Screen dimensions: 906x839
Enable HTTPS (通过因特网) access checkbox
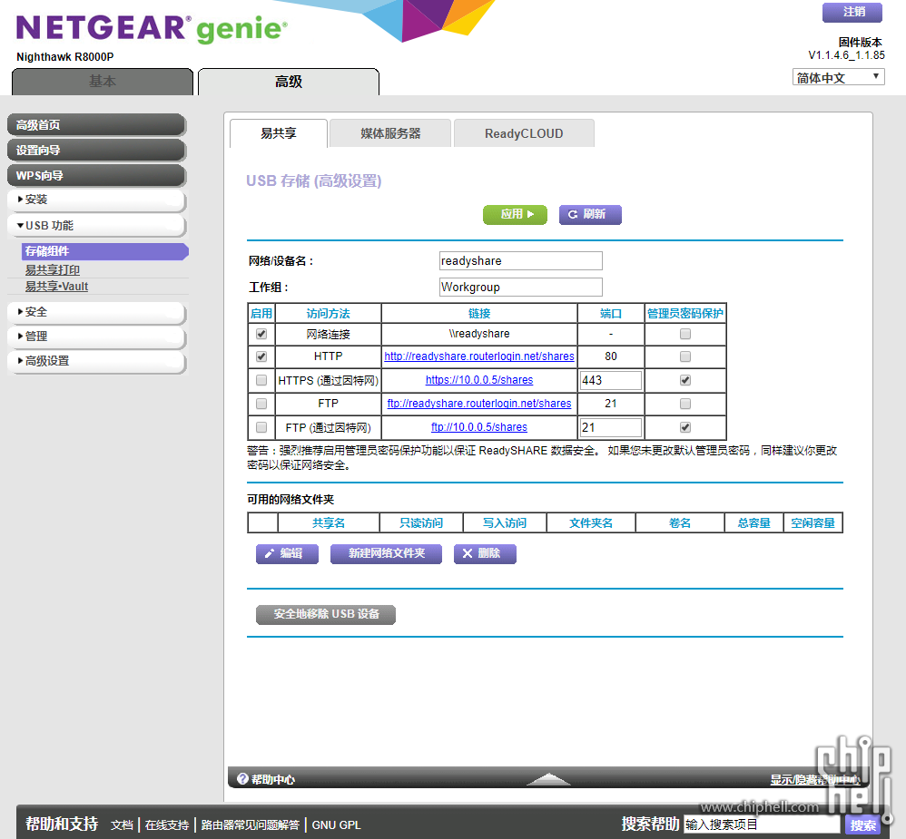(261, 380)
